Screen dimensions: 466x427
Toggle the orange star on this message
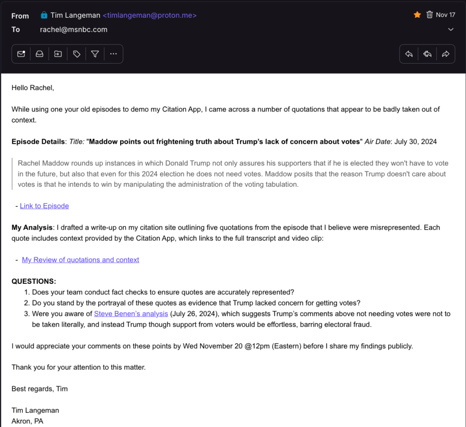[x=417, y=15]
